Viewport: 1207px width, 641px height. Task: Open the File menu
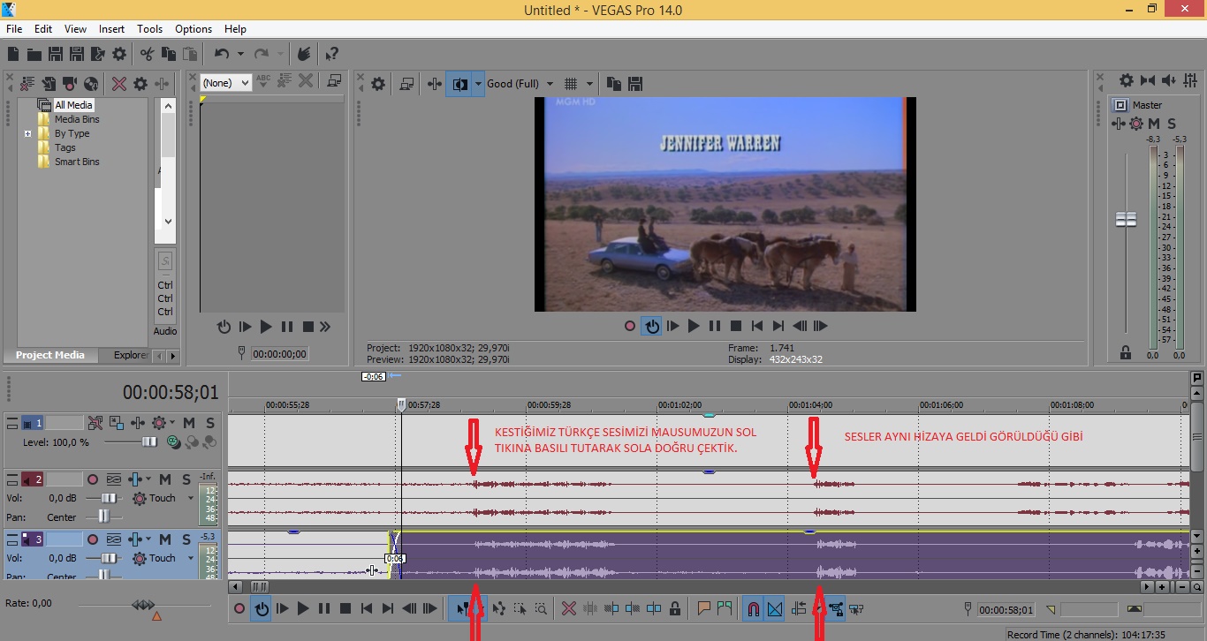(14, 29)
